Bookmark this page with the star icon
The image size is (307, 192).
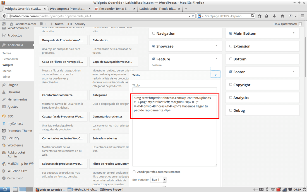260,16
